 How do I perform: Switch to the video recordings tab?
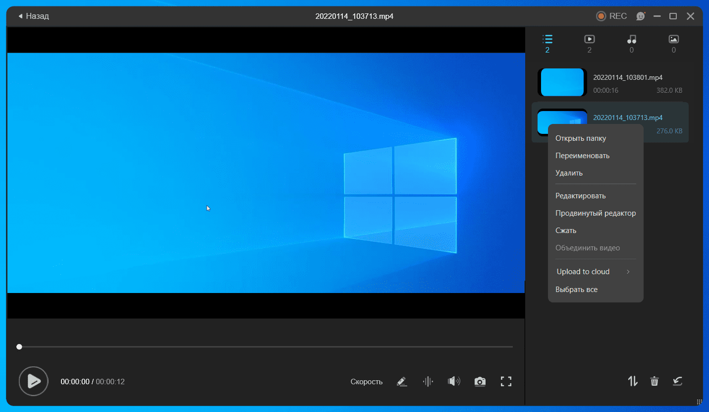click(x=589, y=44)
